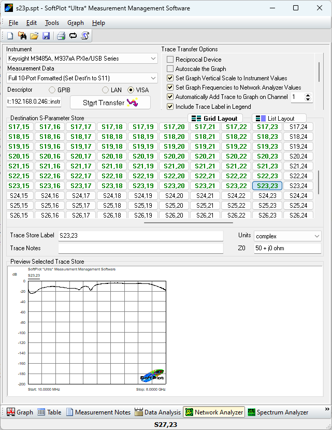The image size is (332, 430).
Task: Enable the Reciprocal Device checkbox
Action: [170, 60]
